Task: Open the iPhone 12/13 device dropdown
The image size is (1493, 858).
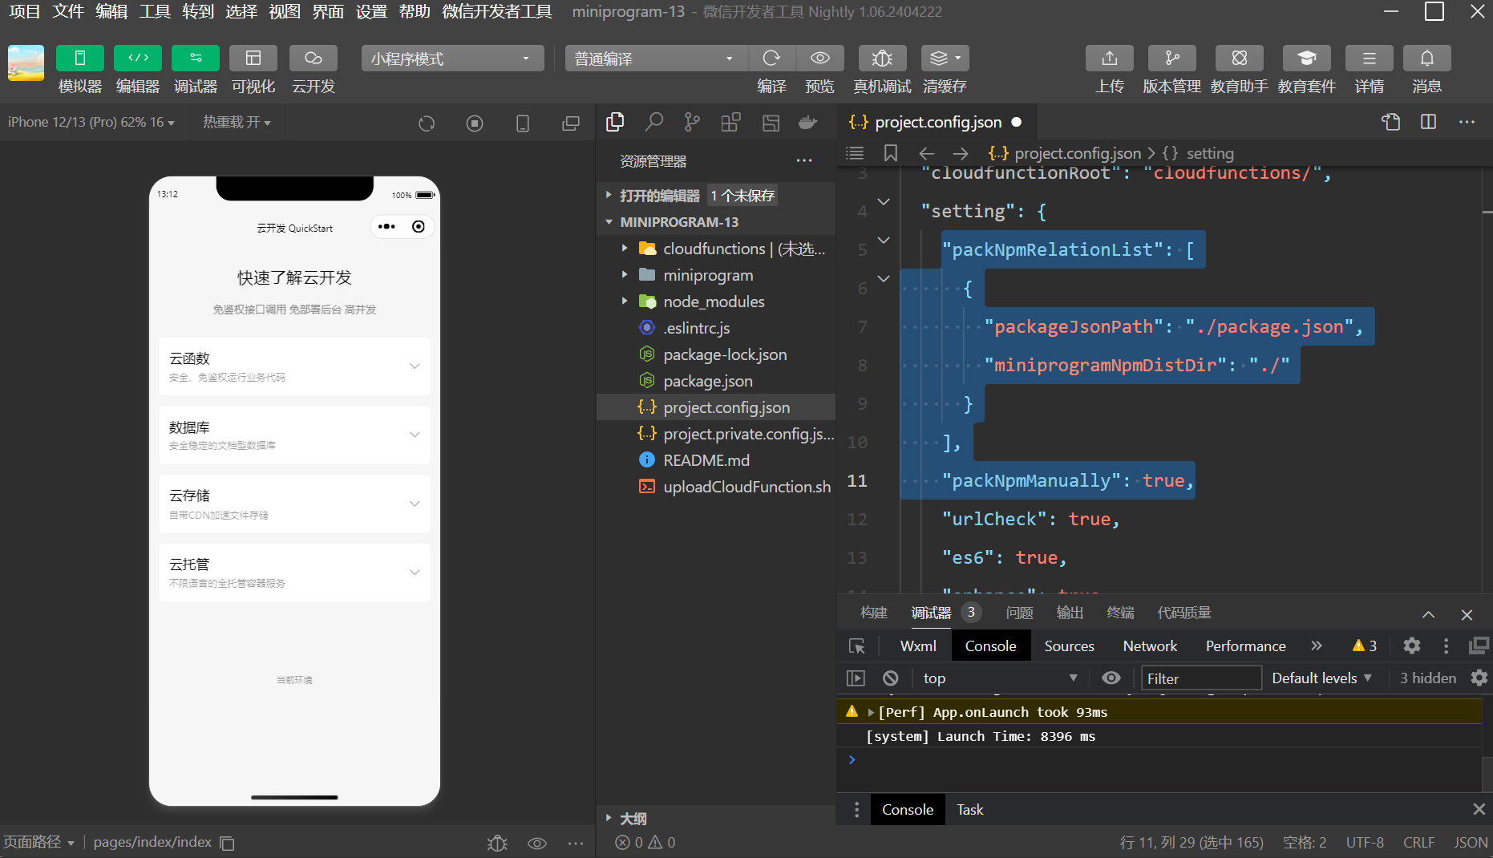Action: 91,122
